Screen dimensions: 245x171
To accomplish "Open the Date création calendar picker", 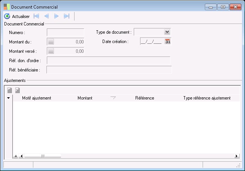I will point(167,42).
